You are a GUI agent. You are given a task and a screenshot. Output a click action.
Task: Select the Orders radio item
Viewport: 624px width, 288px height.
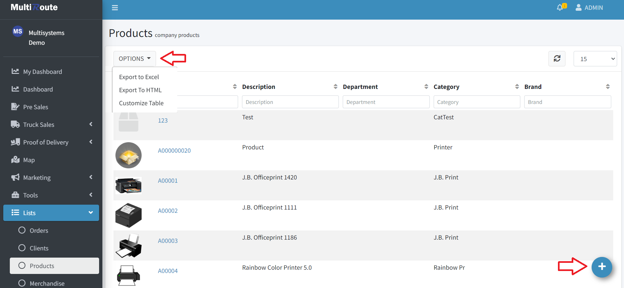pyautogui.click(x=22, y=230)
